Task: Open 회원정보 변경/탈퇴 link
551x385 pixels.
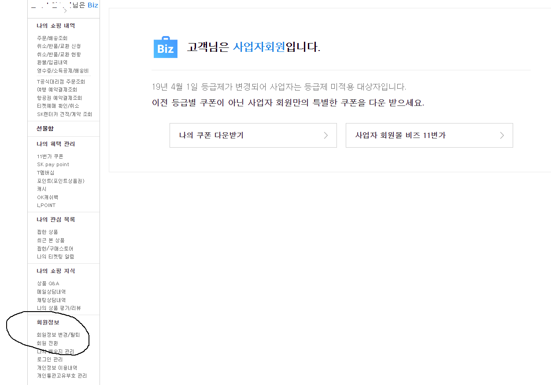Action: (x=59, y=335)
